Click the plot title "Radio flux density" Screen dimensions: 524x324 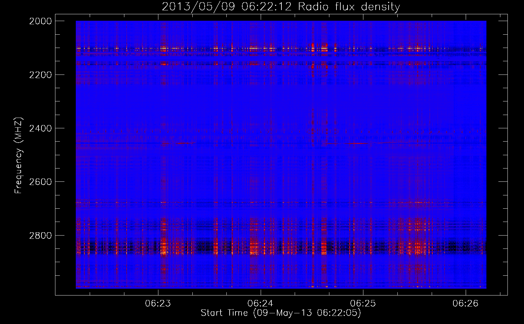(349, 7)
